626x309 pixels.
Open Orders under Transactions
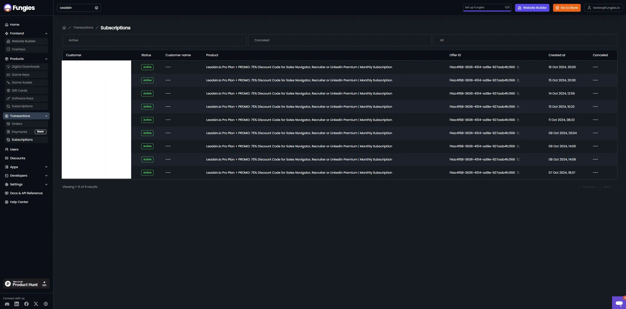[x=27, y=124]
